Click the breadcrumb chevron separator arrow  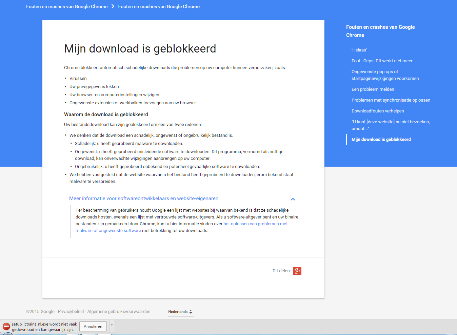click(x=113, y=6)
